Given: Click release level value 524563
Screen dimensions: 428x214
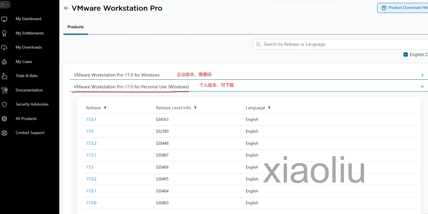Looking at the screenshot, I should click(x=162, y=120).
